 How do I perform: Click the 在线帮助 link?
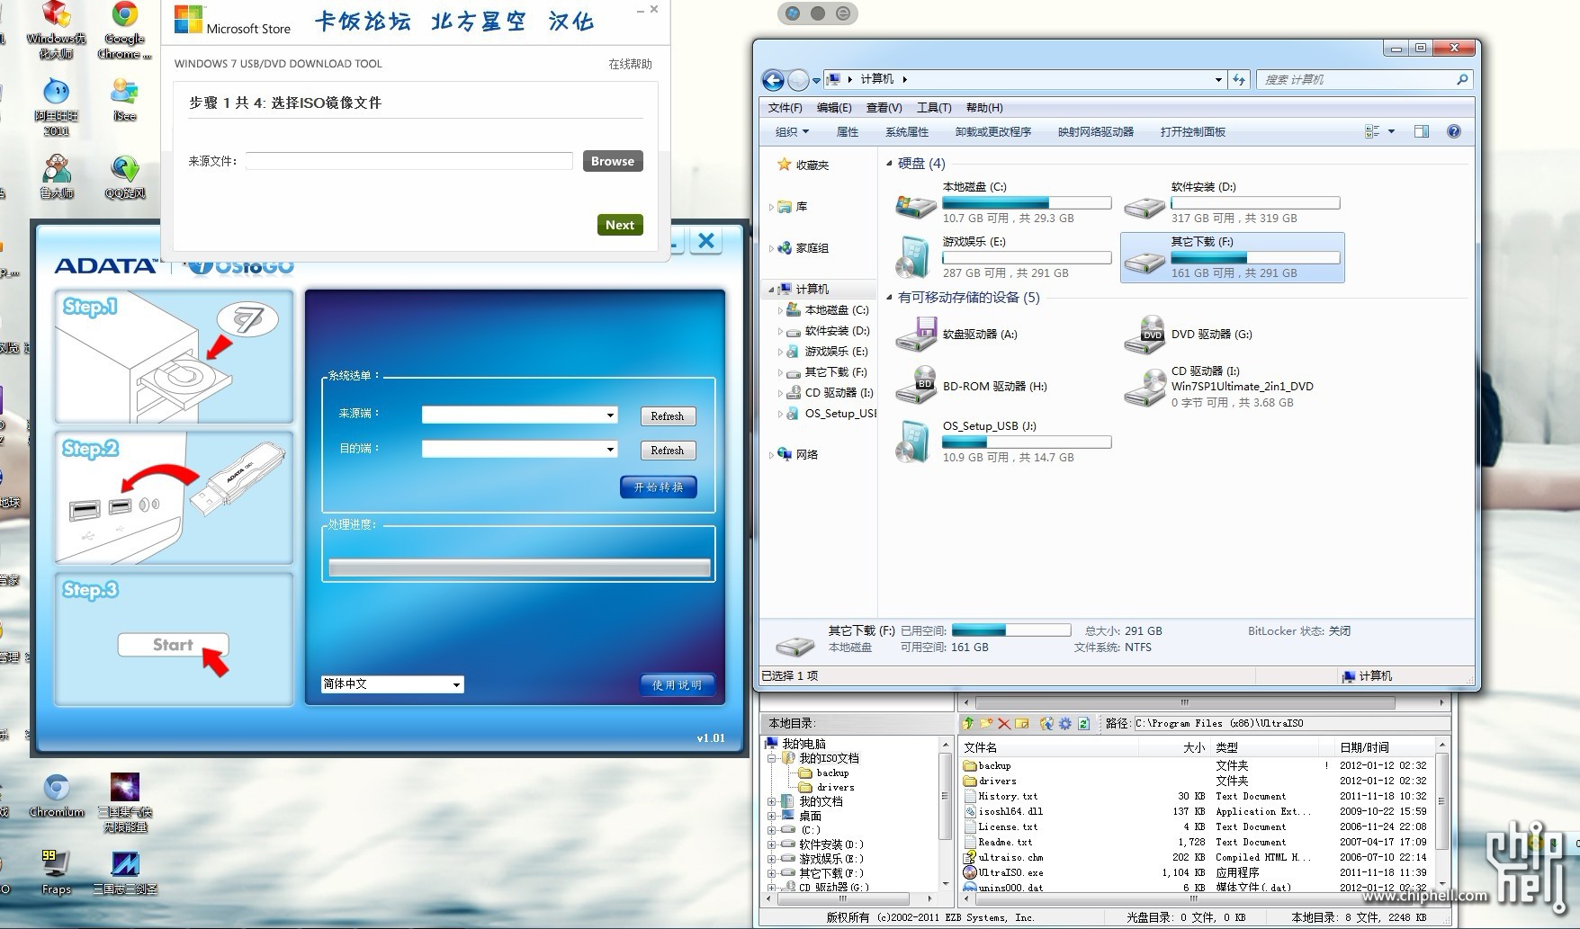[x=630, y=64]
